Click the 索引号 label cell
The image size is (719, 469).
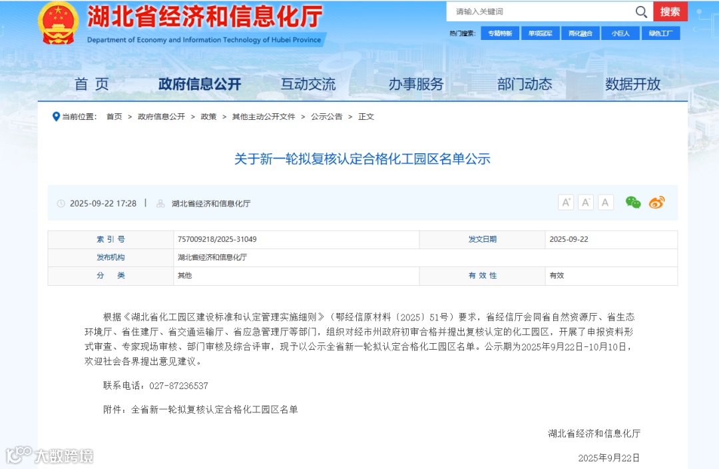(111, 240)
